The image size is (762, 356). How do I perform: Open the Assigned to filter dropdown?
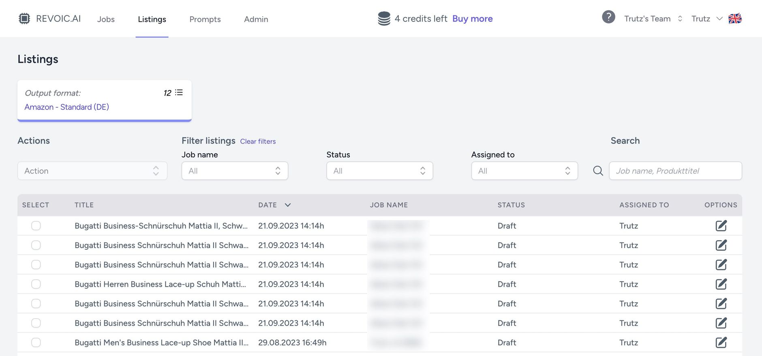click(524, 171)
